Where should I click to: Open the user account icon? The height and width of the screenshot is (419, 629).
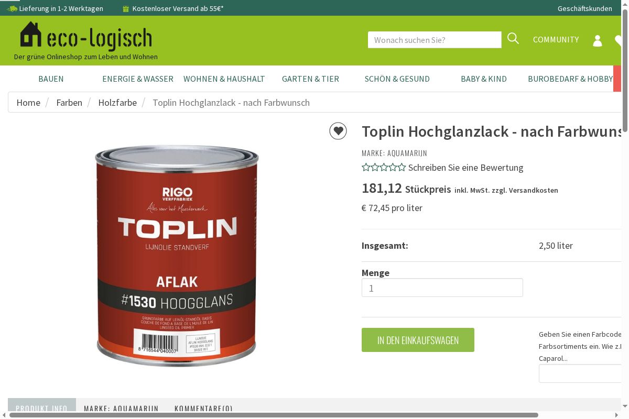(x=598, y=40)
